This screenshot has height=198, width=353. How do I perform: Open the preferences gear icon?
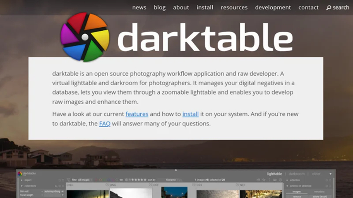pos(280,180)
